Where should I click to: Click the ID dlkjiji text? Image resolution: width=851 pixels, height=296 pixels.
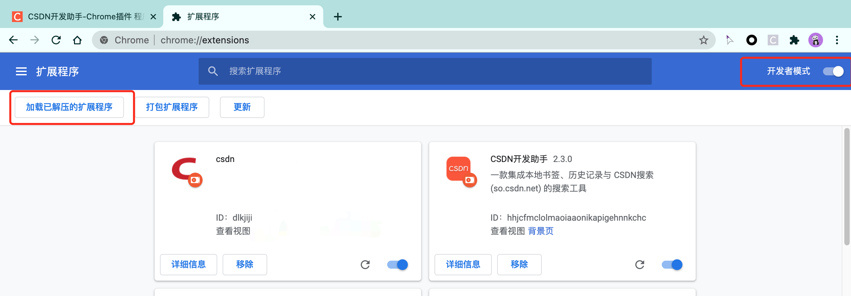[x=234, y=218]
